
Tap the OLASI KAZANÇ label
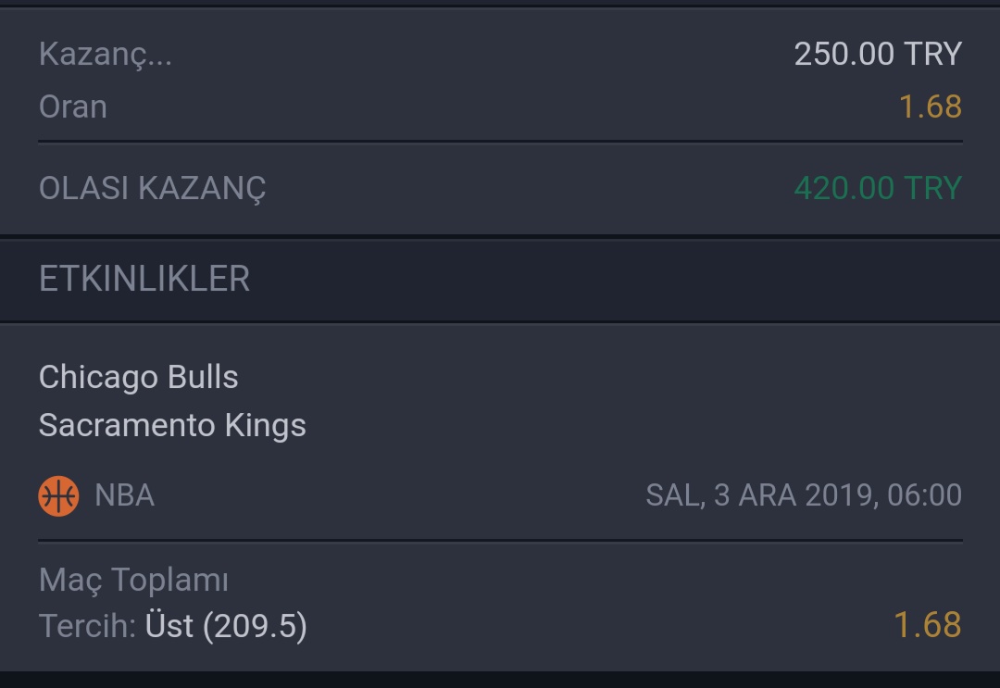pos(153,189)
